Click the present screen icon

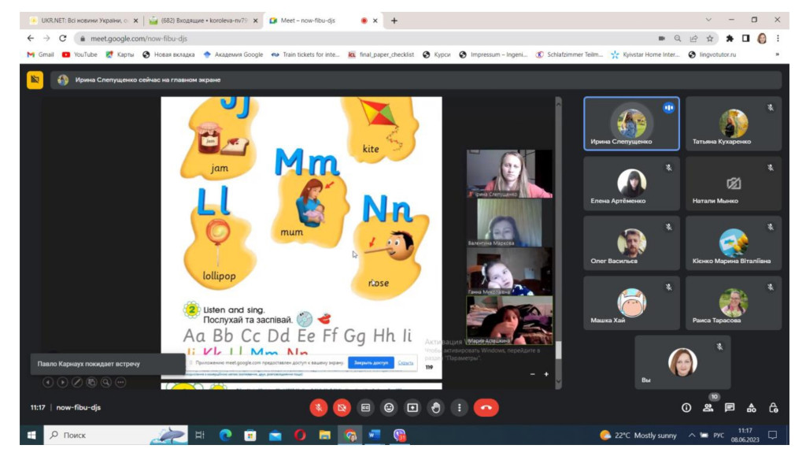pyautogui.click(x=412, y=407)
